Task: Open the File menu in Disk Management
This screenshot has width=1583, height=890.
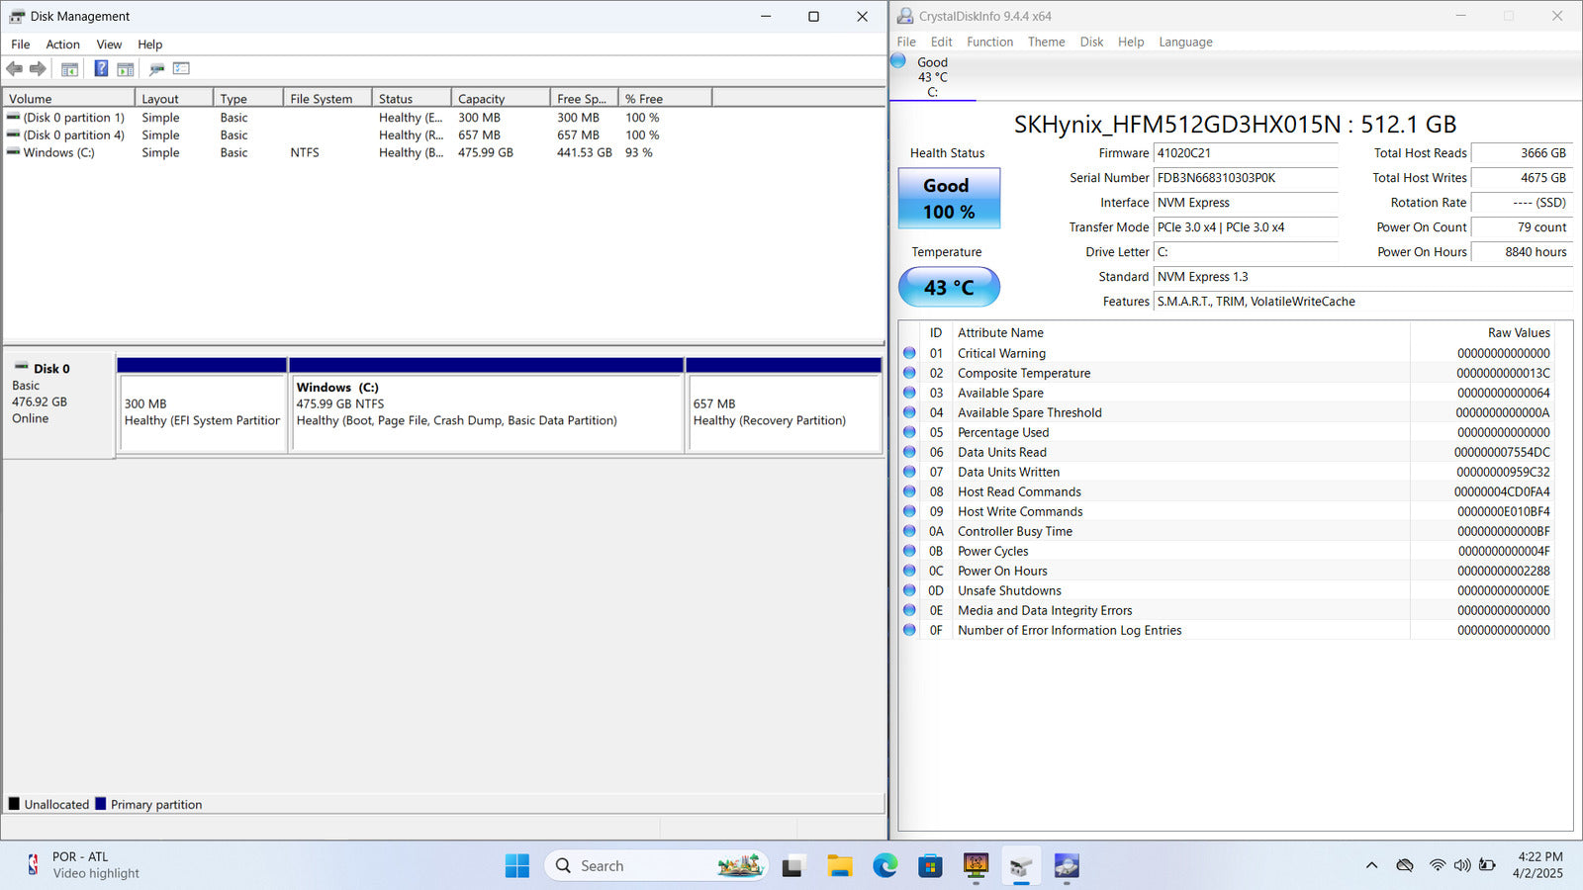Action: pos(21,44)
